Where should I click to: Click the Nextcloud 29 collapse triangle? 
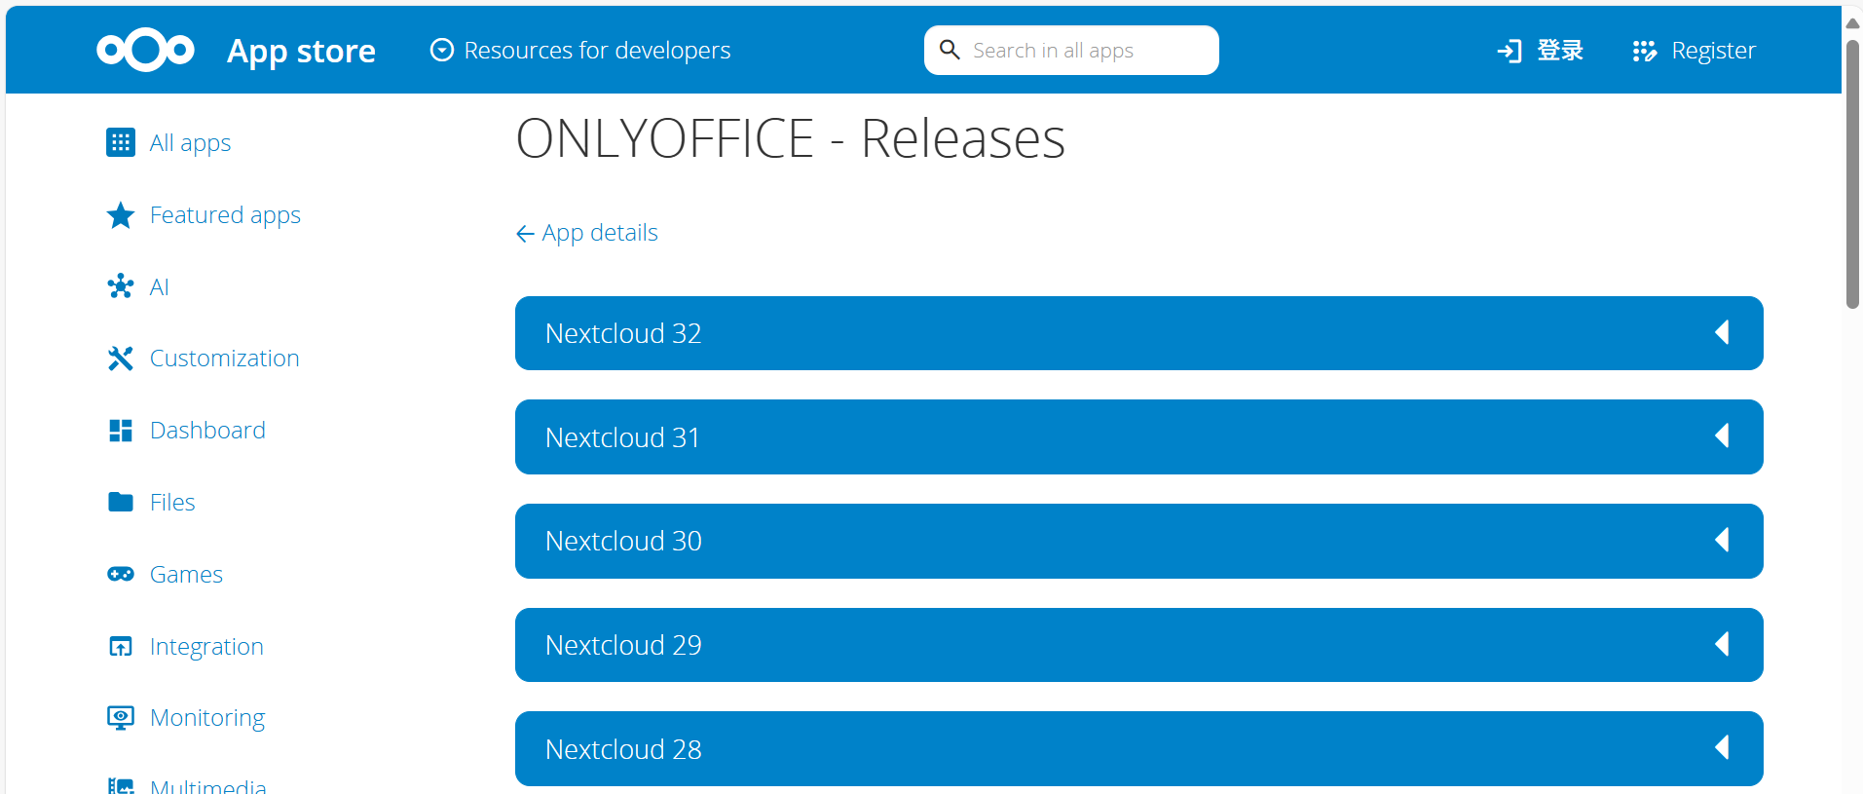pos(1722,644)
